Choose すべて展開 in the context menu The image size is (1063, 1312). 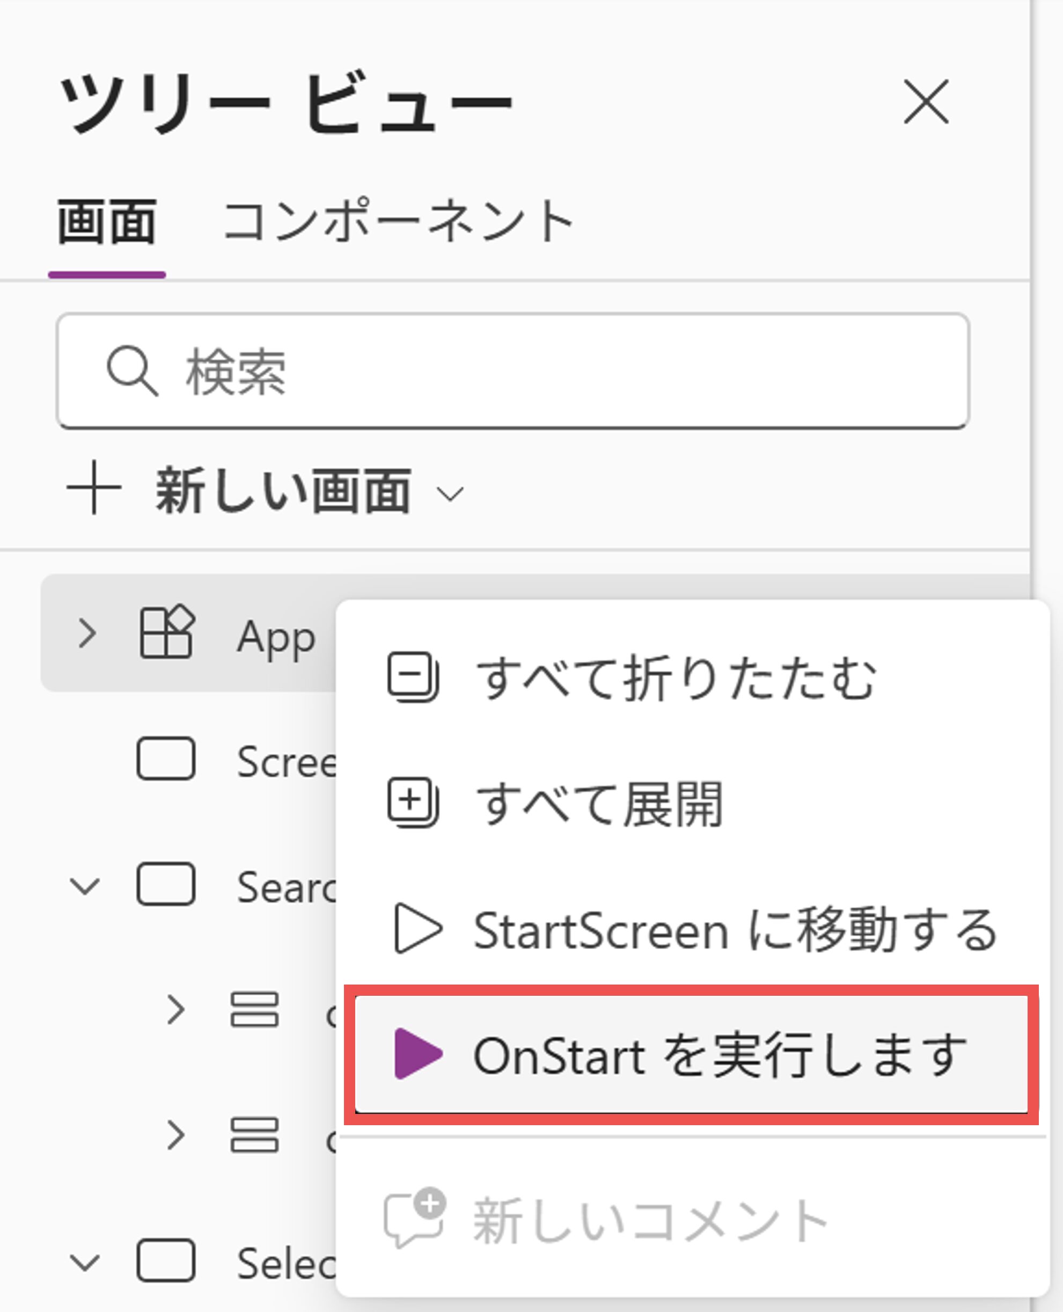tap(600, 804)
